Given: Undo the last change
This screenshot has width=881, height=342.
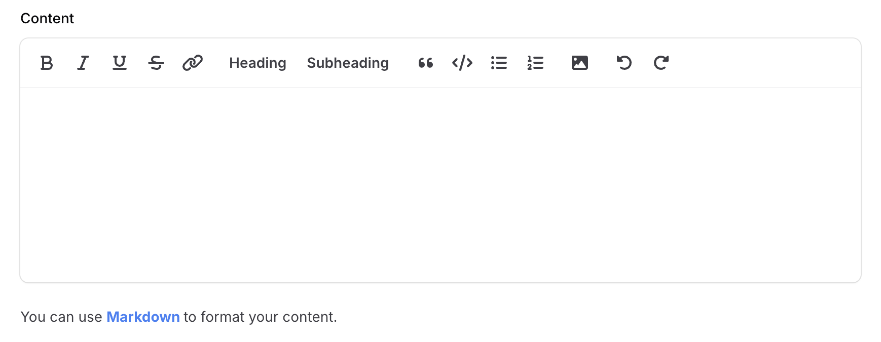Looking at the screenshot, I should [623, 63].
